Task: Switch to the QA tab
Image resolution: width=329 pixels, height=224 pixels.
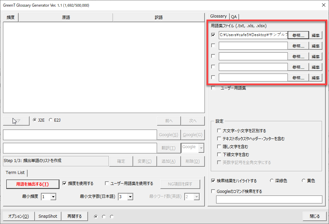Action: point(234,17)
